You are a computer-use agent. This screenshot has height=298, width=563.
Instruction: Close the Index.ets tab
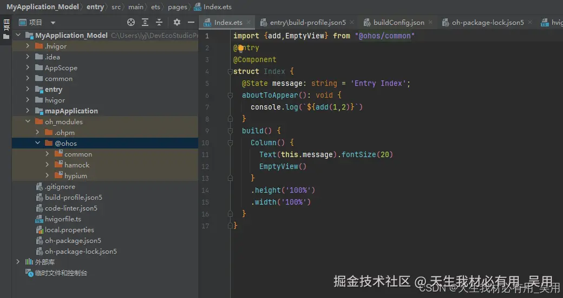(x=248, y=22)
